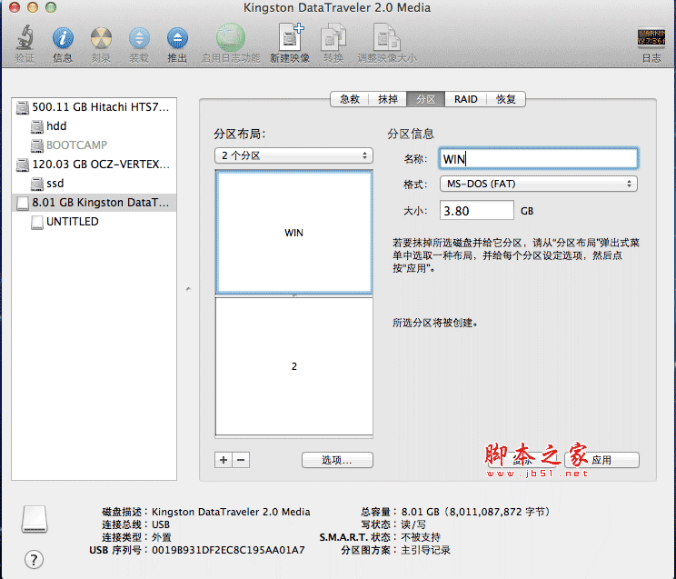Click the 大小 size field showing 3.80

476,211
